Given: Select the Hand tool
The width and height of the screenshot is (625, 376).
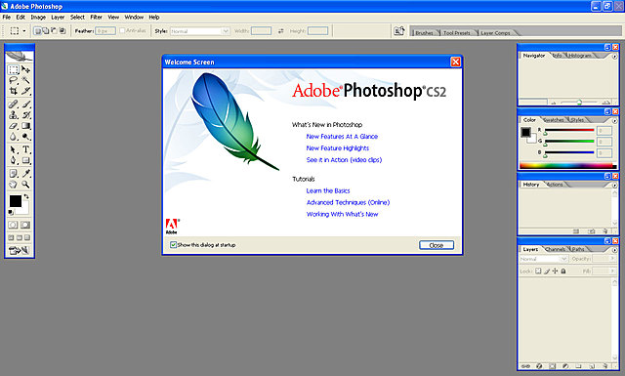Looking at the screenshot, I should point(13,185).
